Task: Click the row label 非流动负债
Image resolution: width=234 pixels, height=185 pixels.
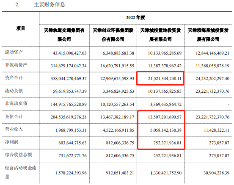Action: point(16,103)
